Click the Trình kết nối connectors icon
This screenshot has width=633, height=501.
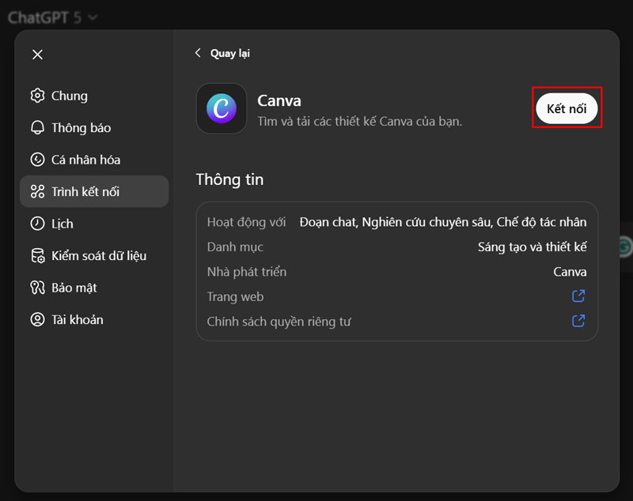37,192
